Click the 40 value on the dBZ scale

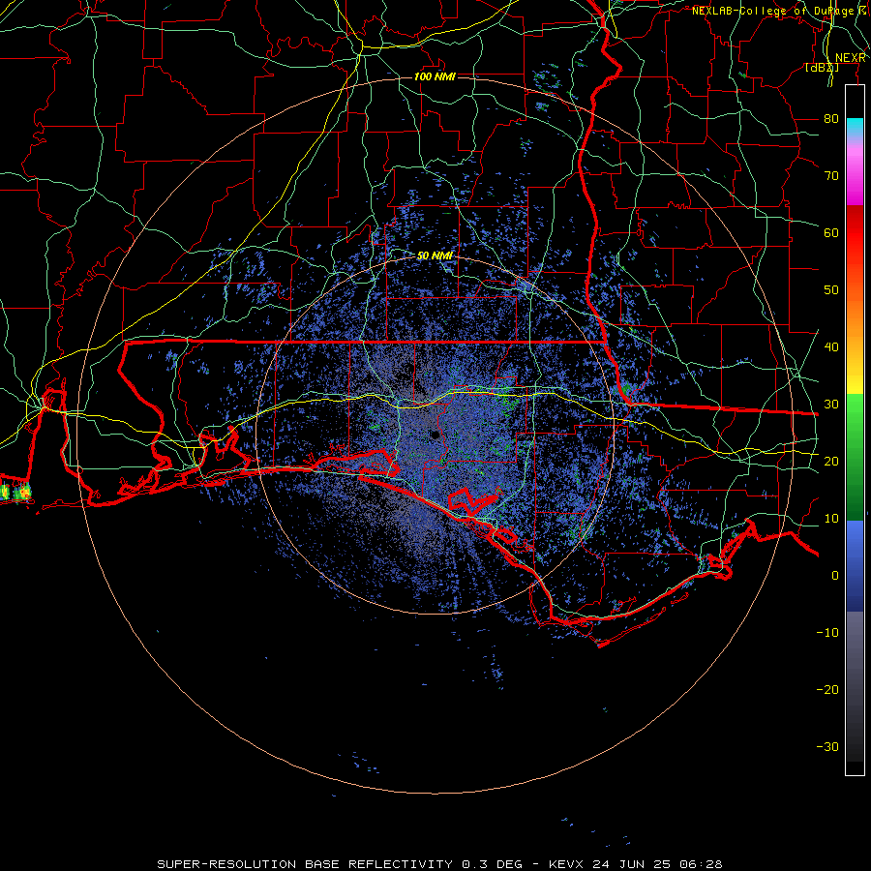[x=831, y=347]
